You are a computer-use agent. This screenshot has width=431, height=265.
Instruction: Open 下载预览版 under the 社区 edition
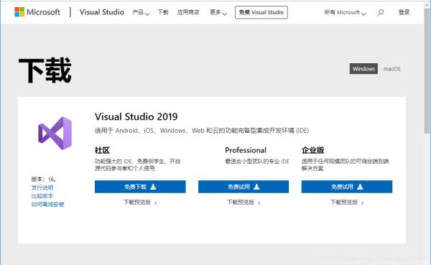[140, 203]
